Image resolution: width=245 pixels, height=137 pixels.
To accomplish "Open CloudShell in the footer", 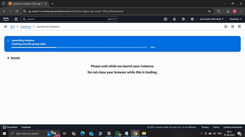I will (10, 127).
